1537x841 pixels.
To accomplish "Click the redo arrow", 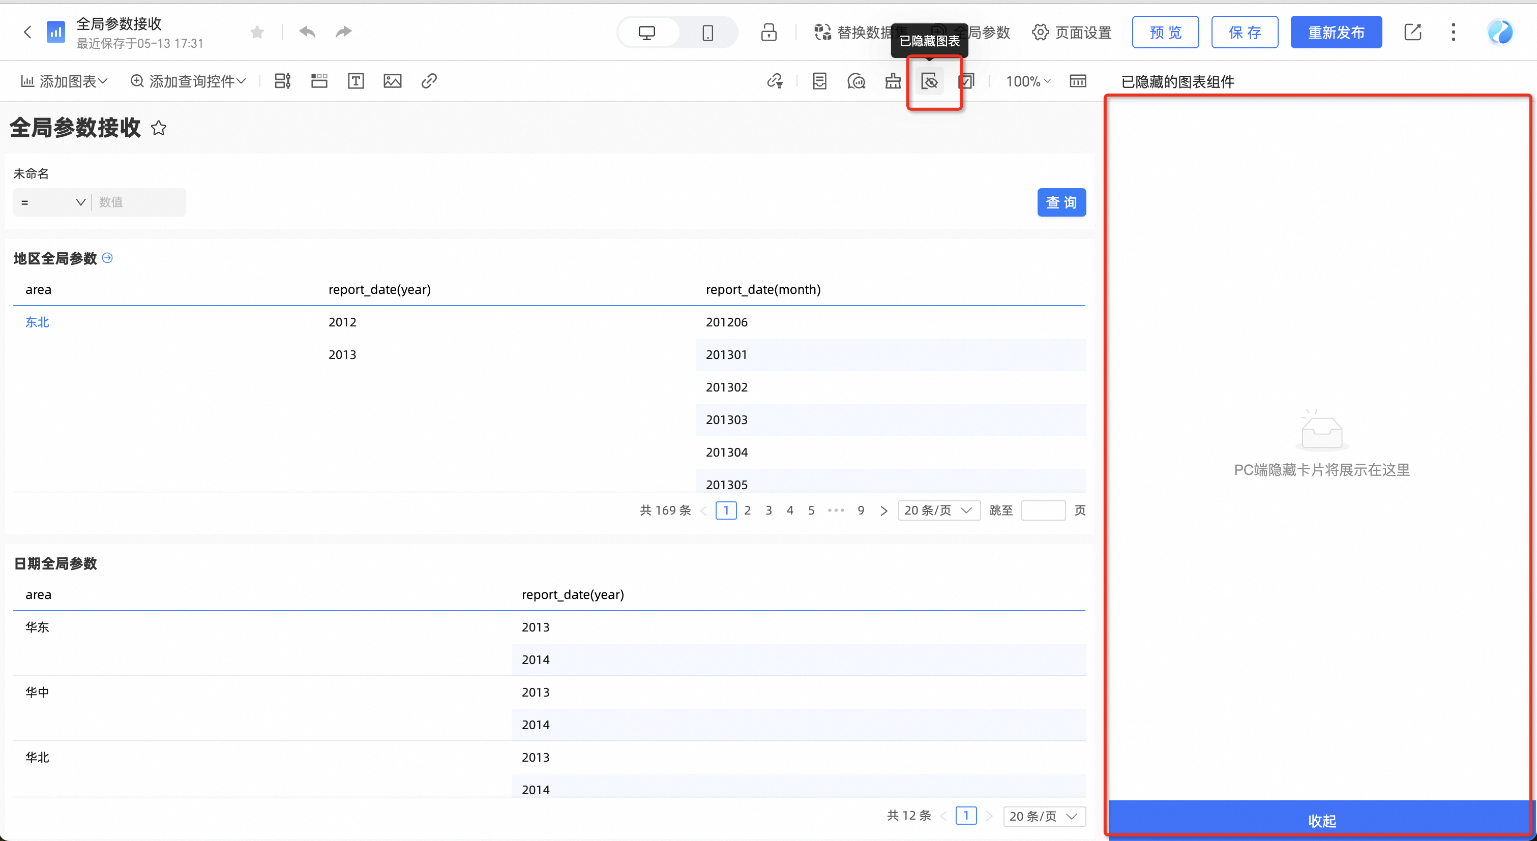I will (x=344, y=32).
